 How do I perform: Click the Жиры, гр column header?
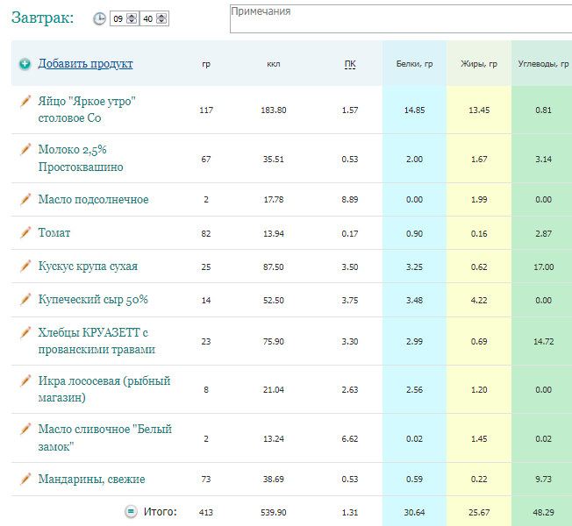(479, 64)
